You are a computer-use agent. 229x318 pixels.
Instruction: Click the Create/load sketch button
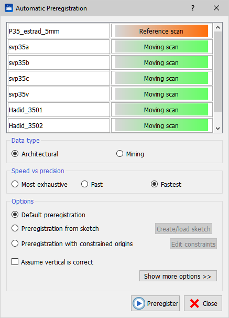point(183,229)
